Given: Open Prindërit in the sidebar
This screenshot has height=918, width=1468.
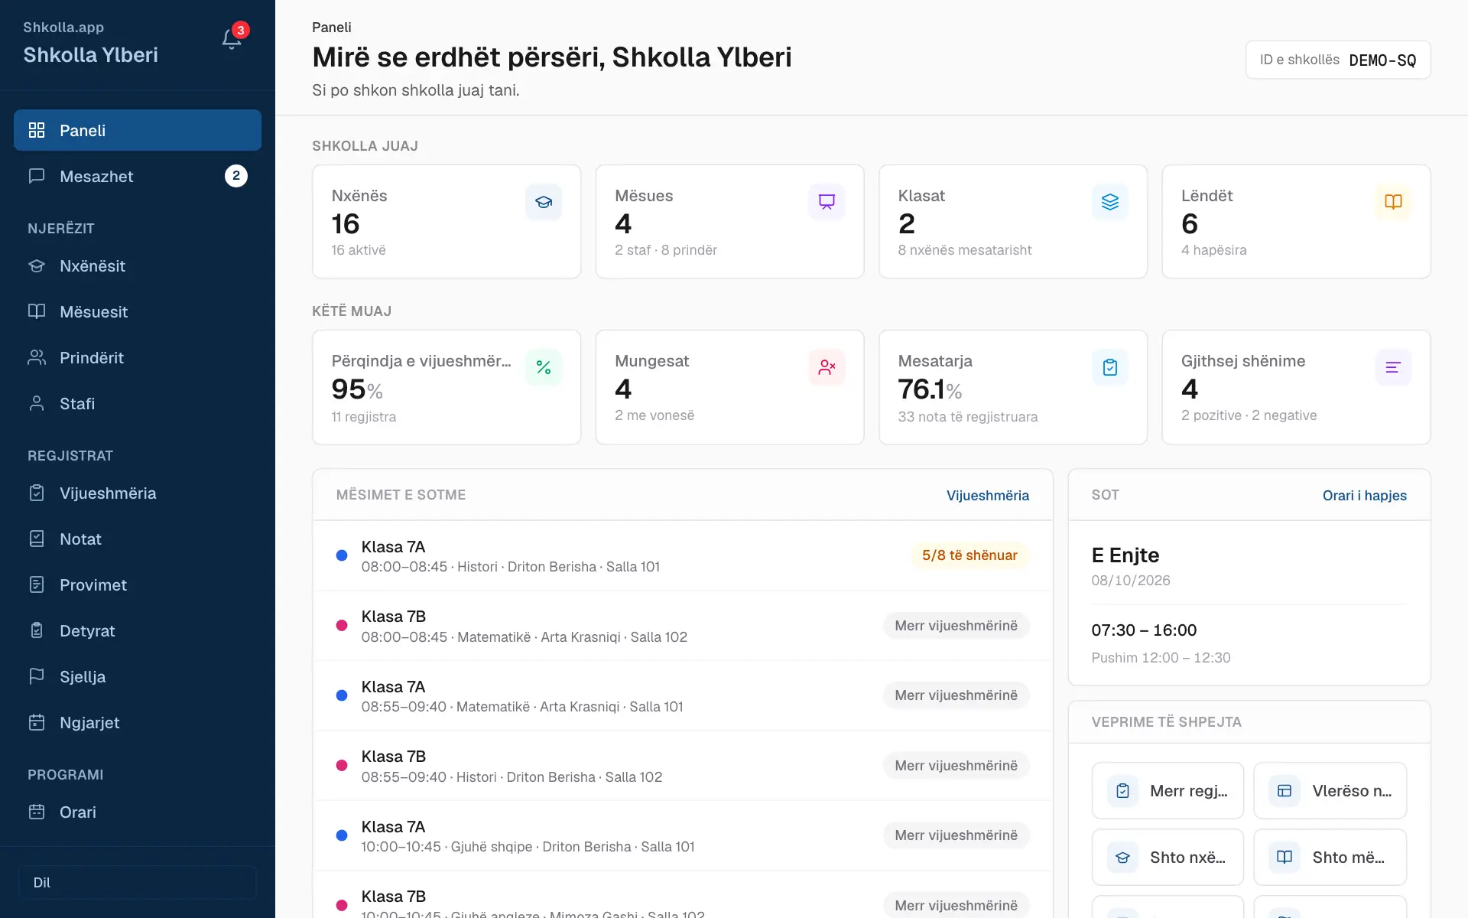Looking at the screenshot, I should (138, 357).
